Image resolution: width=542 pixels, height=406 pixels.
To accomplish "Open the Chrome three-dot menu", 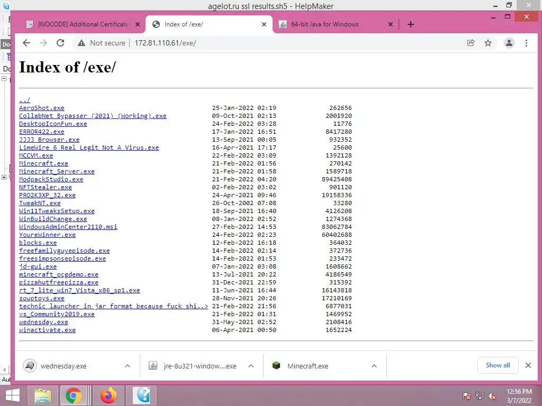I will 526,43.
